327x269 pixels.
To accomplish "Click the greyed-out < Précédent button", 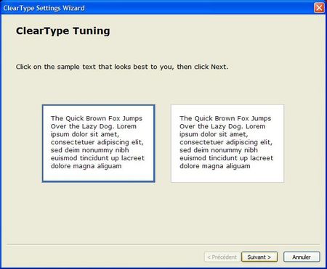I will 222,257.
